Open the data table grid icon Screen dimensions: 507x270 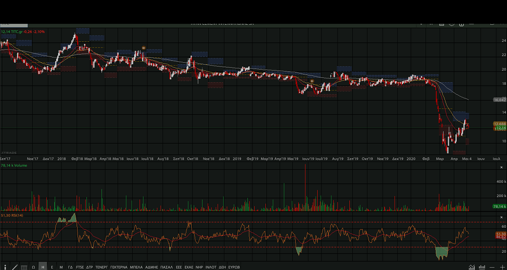pos(24,267)
